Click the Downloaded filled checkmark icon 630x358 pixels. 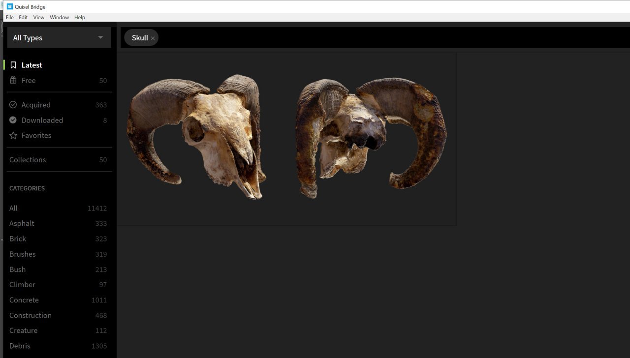[13, 120]
